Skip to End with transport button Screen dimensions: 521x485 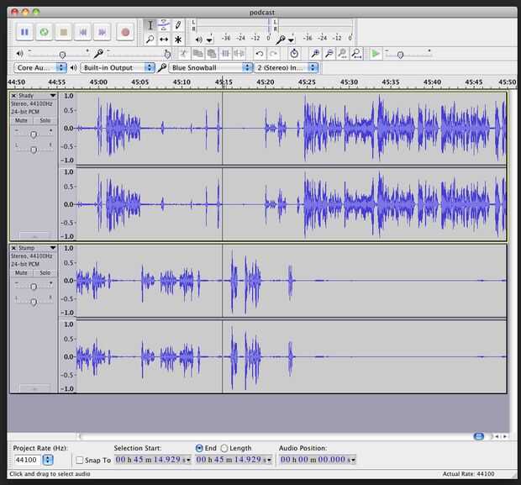tap(103, 32)
